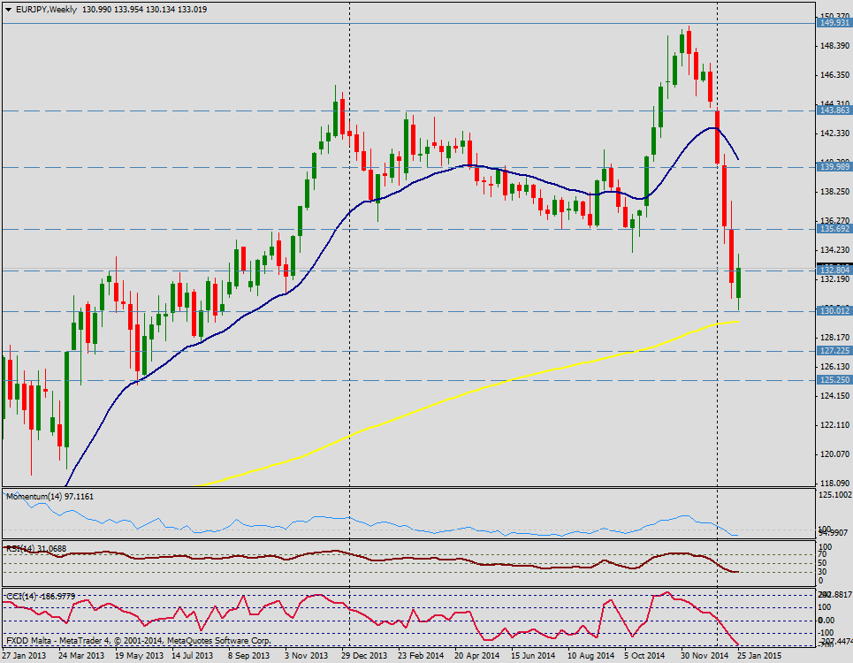Select the latest green candle at chart's right end
Image resolution: width=853 pixels, height=663 pixels.
739,284
